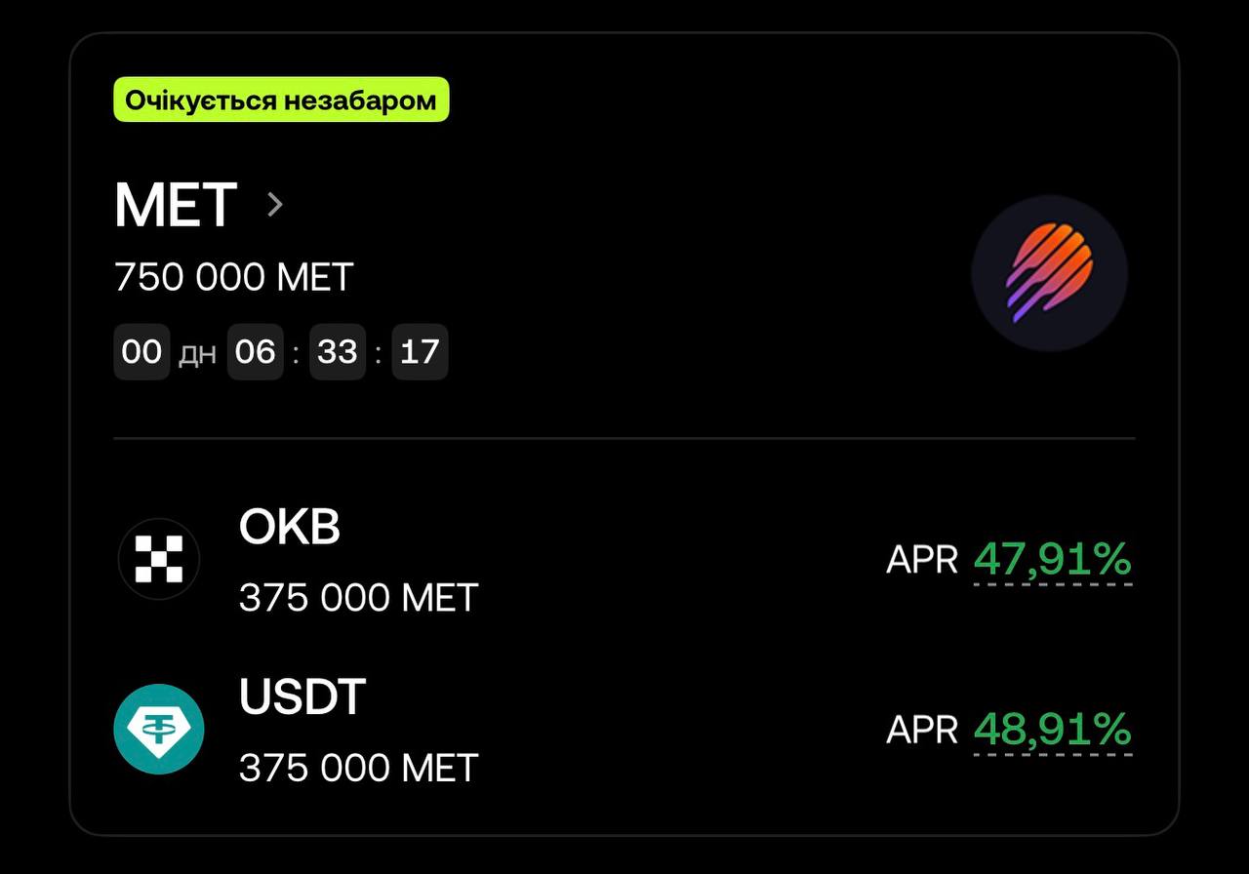Click the OKB token icon
This screenshot has height=874, width=1249.
[159, 559]
